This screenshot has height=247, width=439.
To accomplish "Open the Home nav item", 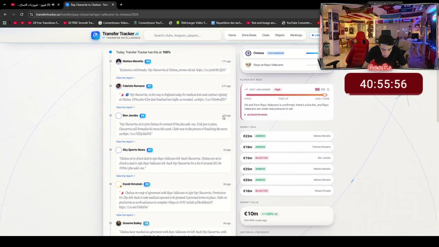I will pos(232,35).
